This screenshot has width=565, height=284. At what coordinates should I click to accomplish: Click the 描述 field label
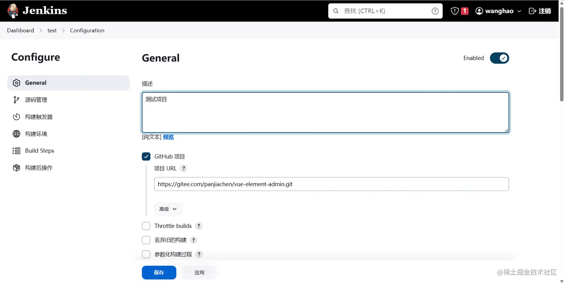[147, 84]
